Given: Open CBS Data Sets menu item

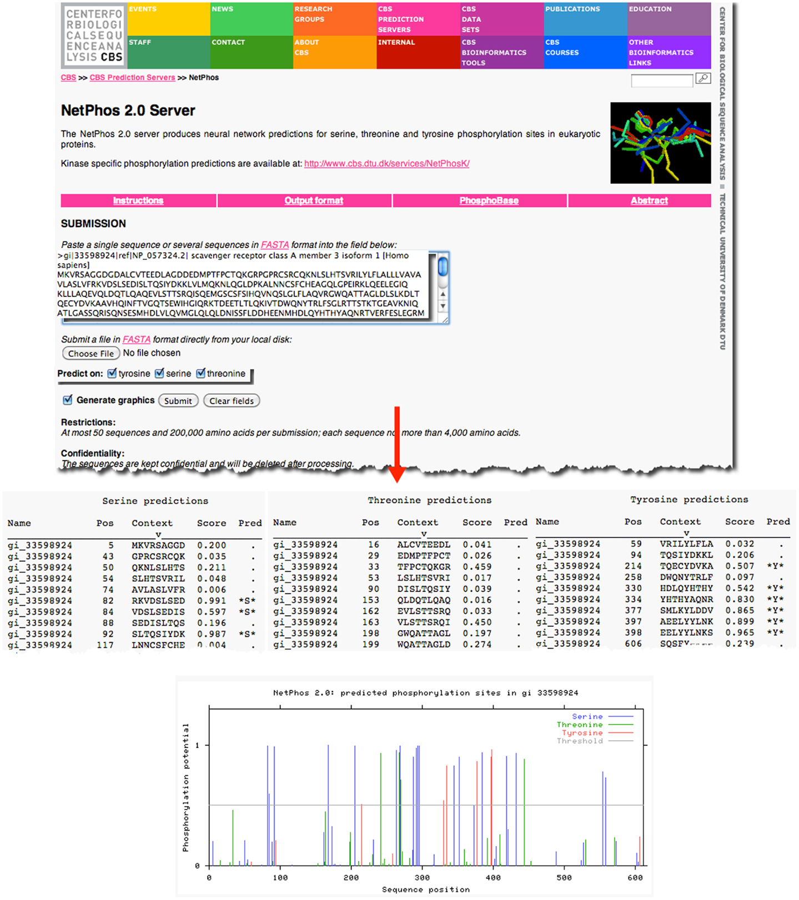Looking at the screenshot, I should pos(502,19).
